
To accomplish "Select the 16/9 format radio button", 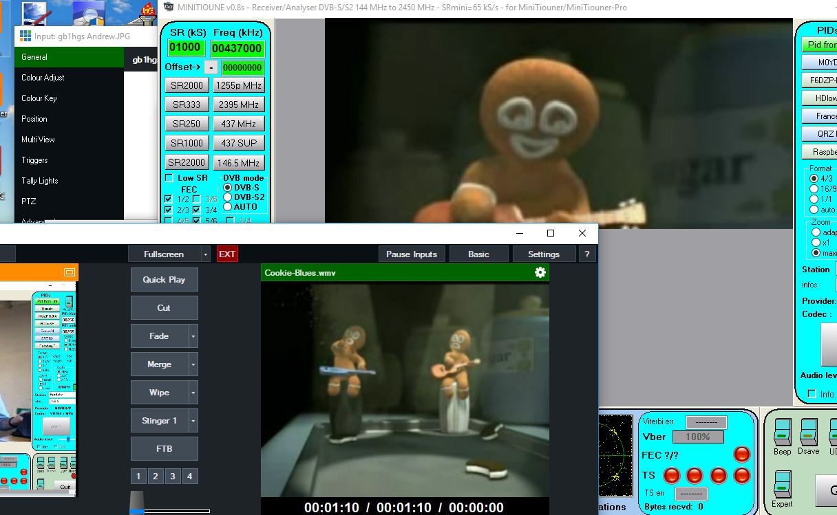I will point(814,189).
